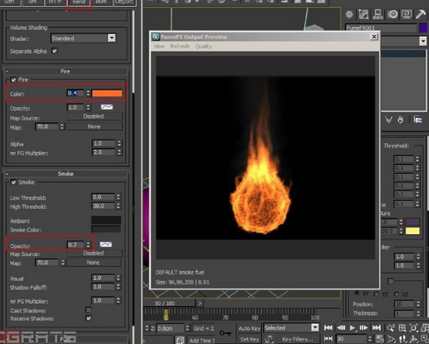The height and width of the screenshot is (344, 429).
Task: Click the current frame number field
Action: [x=352, y=339]
